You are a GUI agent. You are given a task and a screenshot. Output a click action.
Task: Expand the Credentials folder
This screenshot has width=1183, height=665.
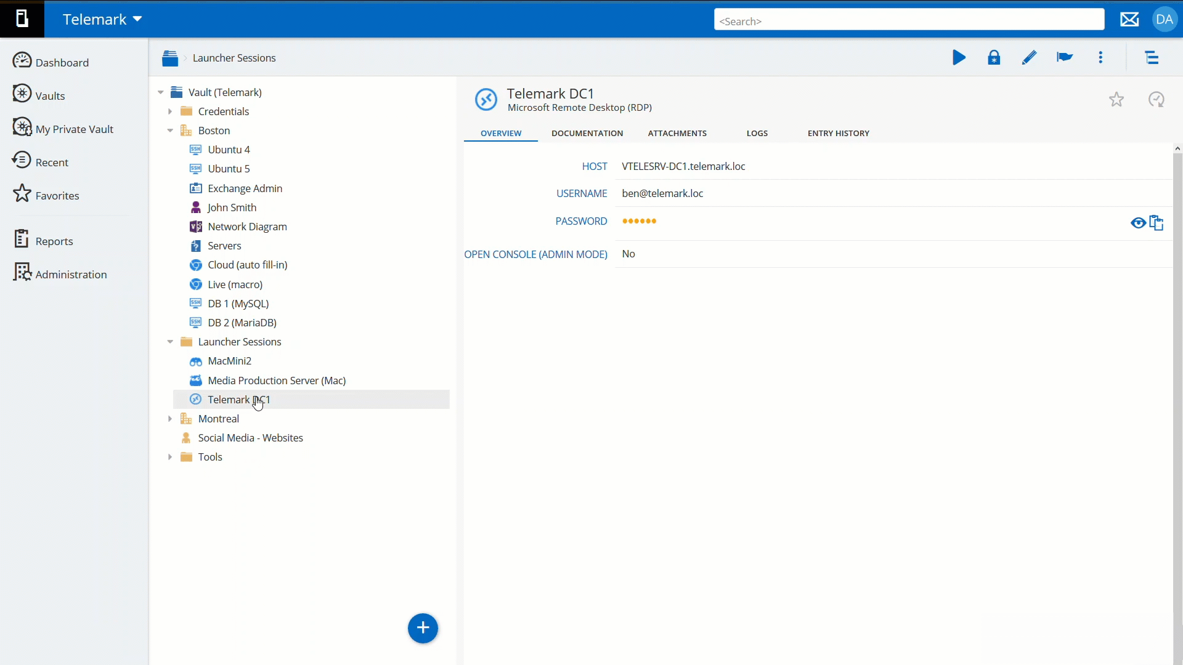[x=170, y=111]
